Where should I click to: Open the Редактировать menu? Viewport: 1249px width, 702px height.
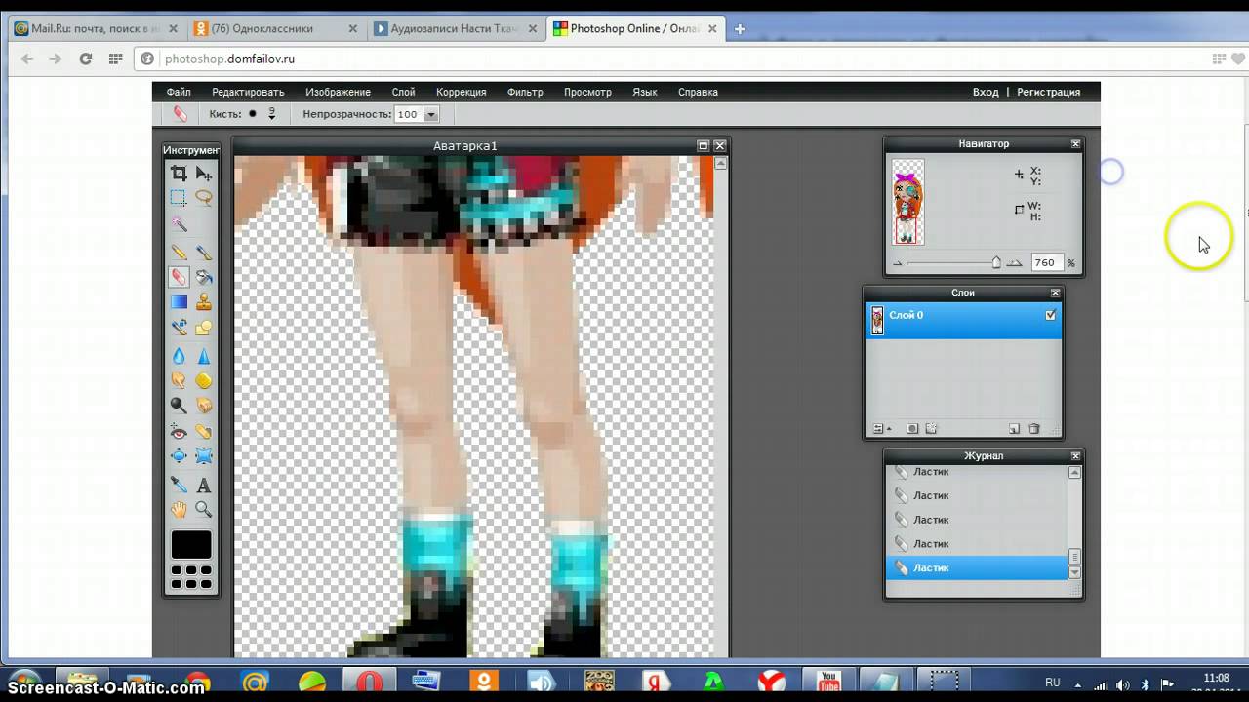(x=248, y=92)
